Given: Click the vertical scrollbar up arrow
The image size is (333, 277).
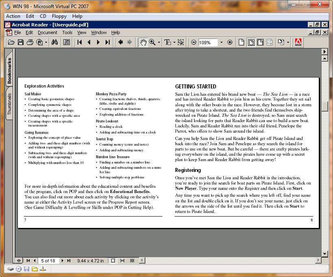Looking at the screenshot, I should (x=324, y=58).
